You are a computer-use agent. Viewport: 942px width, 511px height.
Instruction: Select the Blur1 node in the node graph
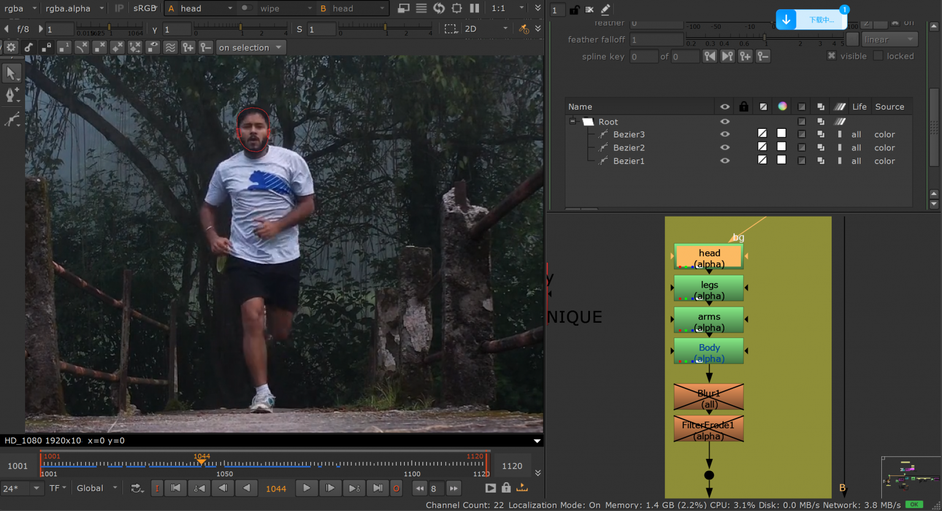click(x=708, y=397)
